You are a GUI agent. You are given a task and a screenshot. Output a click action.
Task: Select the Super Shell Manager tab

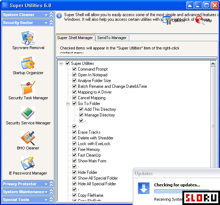(75, 38)
